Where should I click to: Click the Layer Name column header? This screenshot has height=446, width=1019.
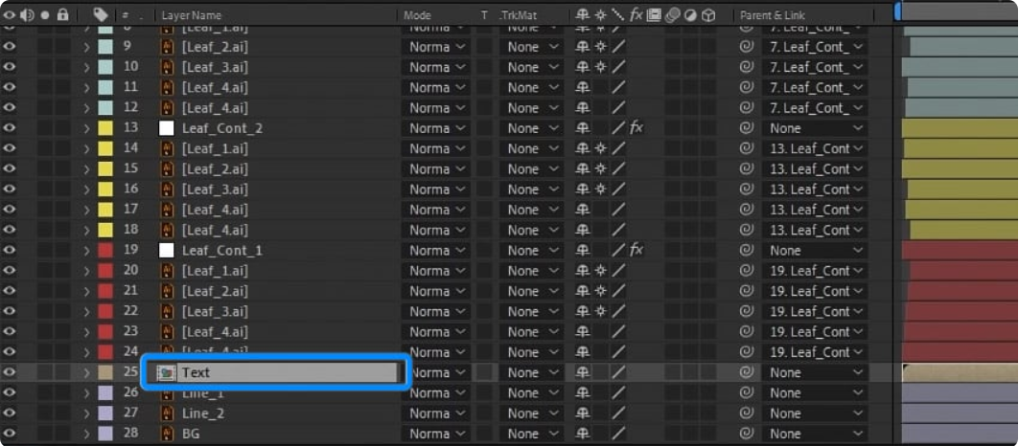191,15
